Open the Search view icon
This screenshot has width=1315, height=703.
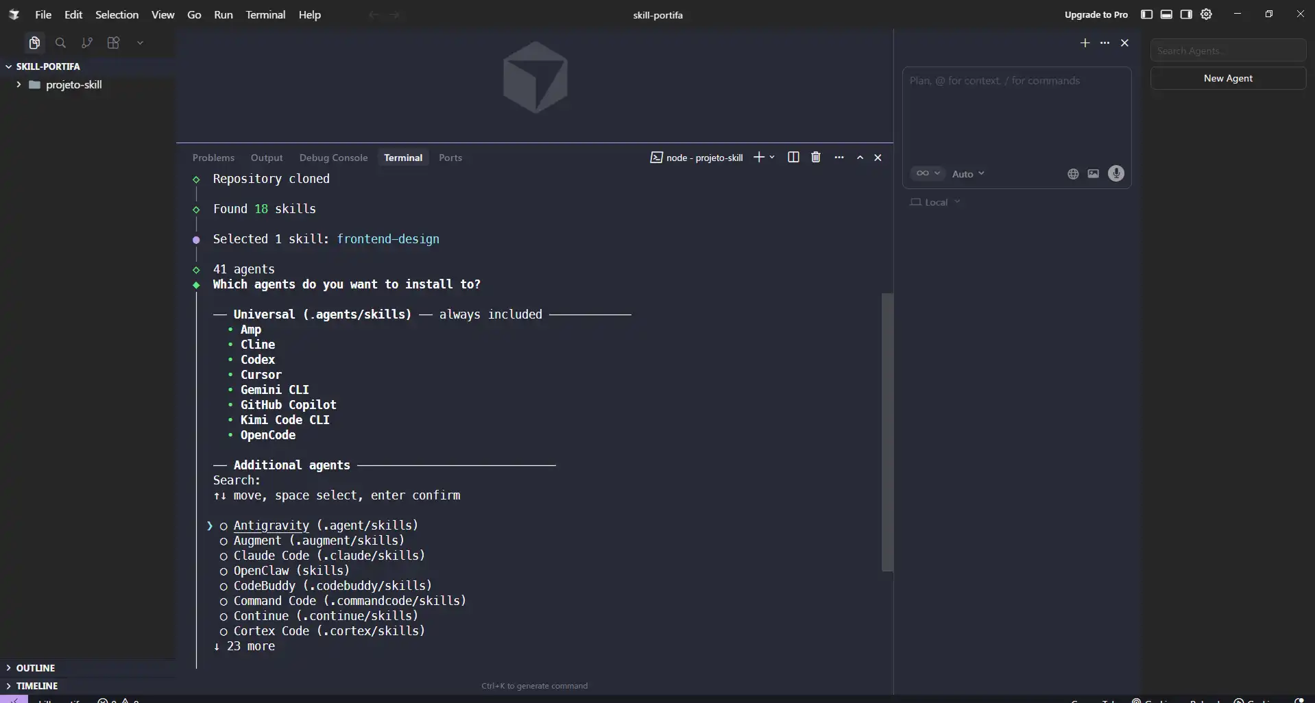click(x=60, y=43)
